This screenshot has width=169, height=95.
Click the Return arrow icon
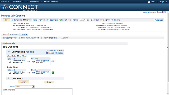[15, 20]
